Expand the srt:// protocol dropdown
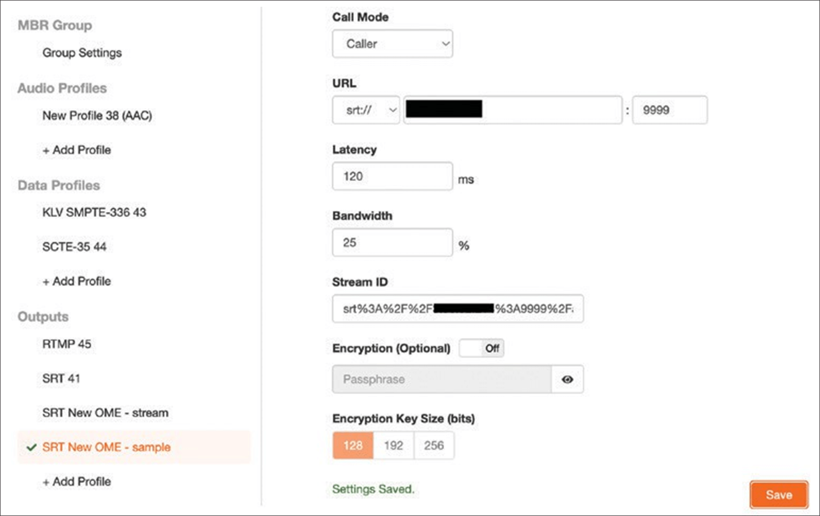Screen dimensions: 820x516 click(366, 110)
